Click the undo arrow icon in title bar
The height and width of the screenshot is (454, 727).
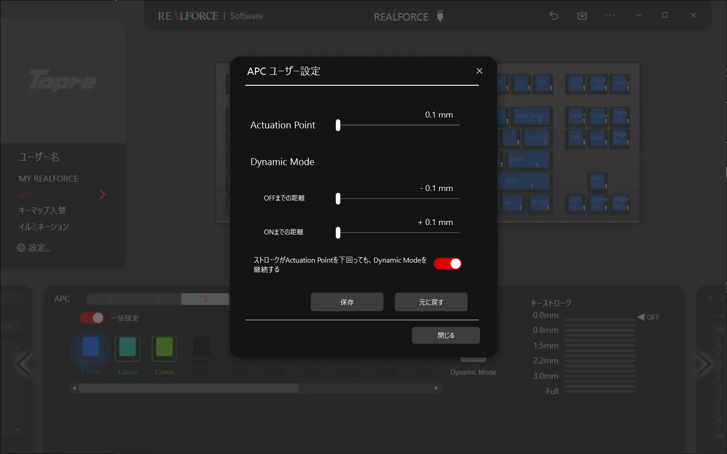tap(554, 15)
